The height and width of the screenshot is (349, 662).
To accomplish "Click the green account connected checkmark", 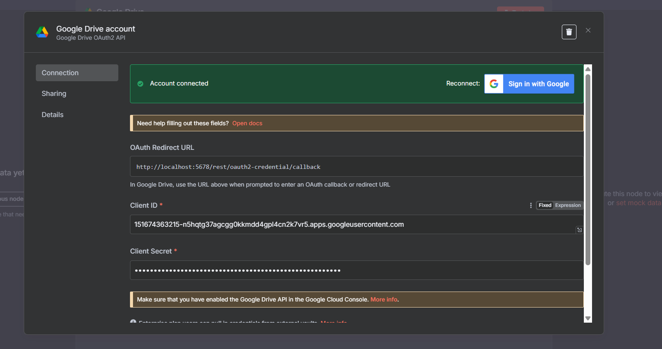I will point(140,84).
